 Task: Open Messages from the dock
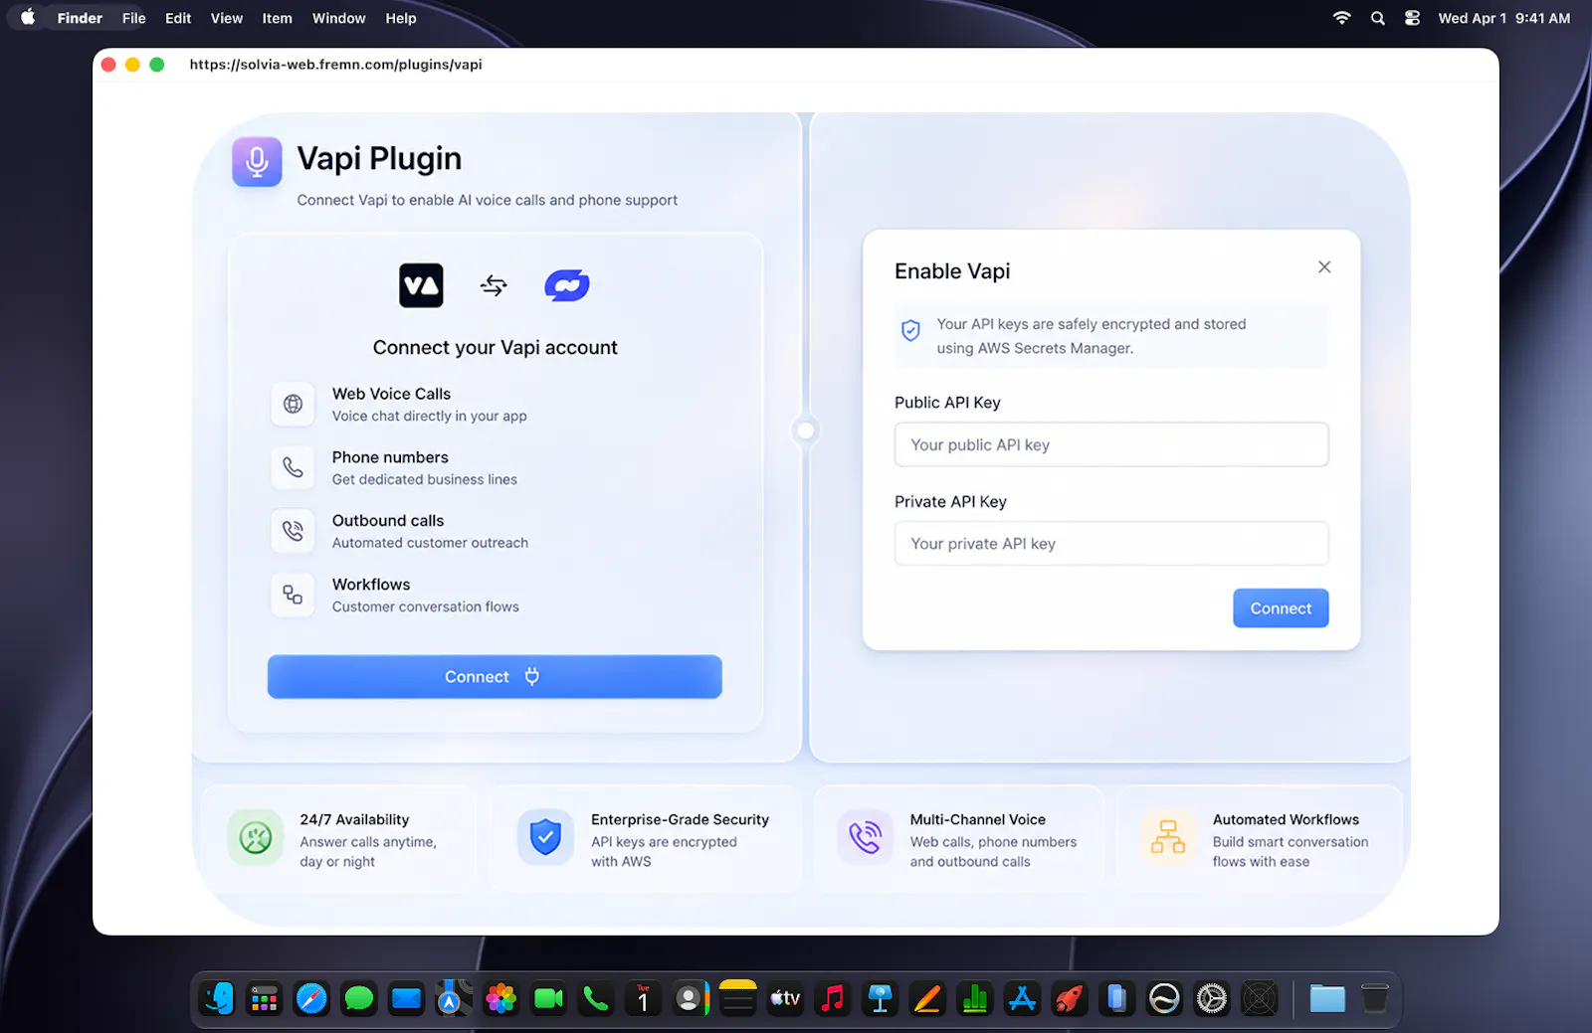pos(359,998)
